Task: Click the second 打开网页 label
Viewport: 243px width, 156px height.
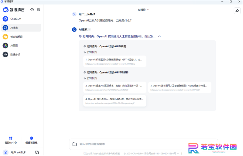Action: coord(92,78)
